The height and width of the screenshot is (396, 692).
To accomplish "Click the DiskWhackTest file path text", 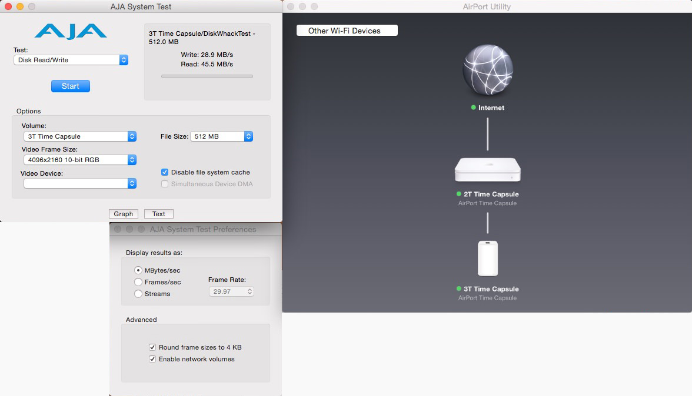I will (202, 38).
